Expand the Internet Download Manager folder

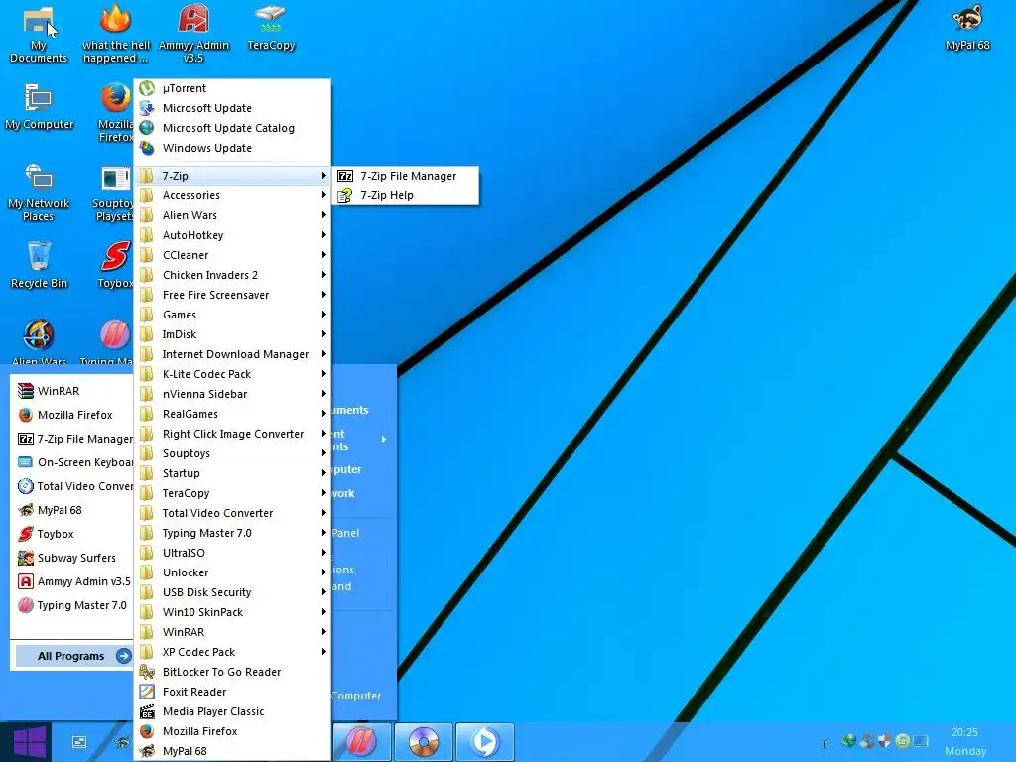coord(232,354)
